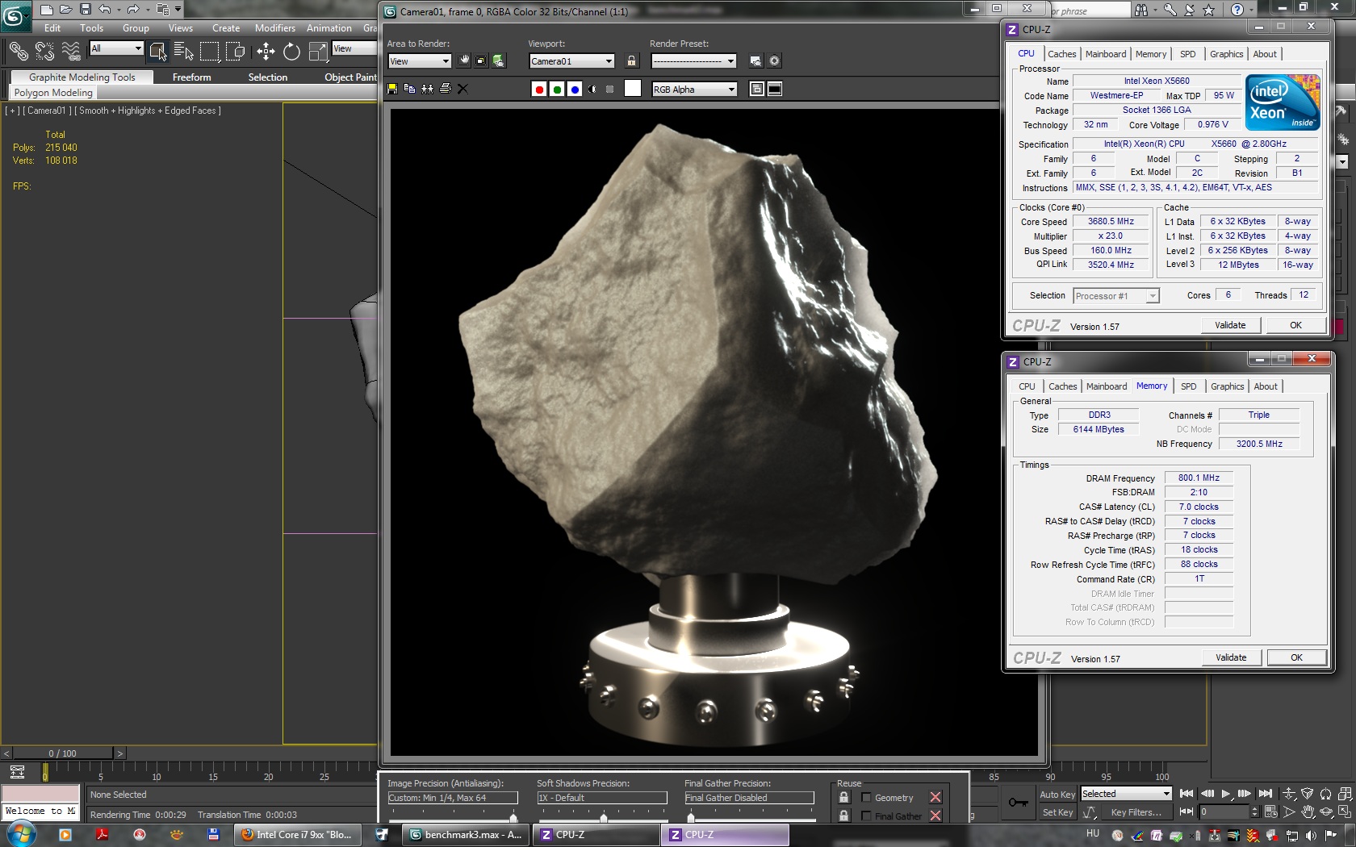
Task: Adjust the Image Precision antialiasing slider
Action: point(513,817)
